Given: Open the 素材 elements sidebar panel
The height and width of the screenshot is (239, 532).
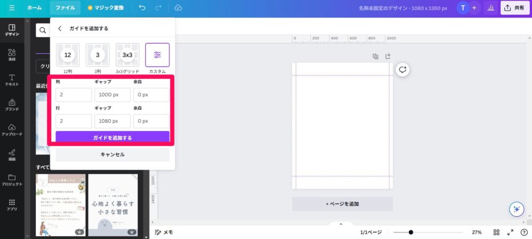Looking at the screenshot, I should tap(12, 55).
